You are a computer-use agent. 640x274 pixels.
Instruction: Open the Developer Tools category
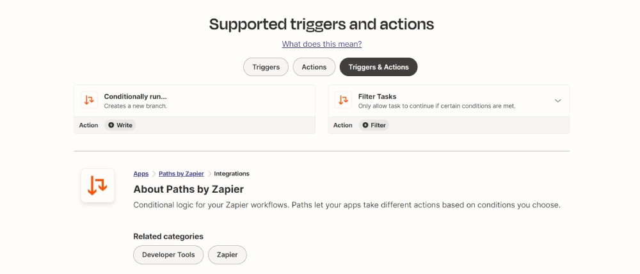coord(168,254)
